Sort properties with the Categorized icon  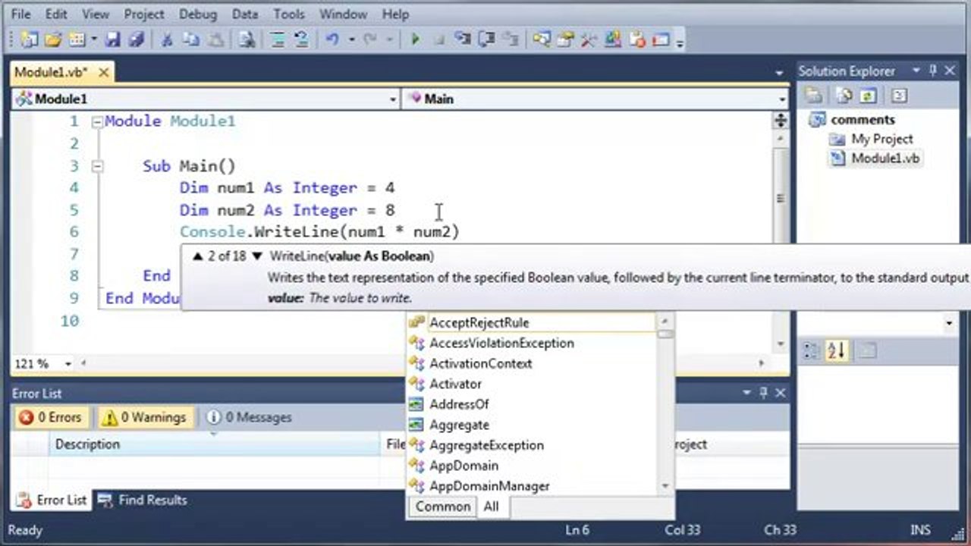coord(812,350)
